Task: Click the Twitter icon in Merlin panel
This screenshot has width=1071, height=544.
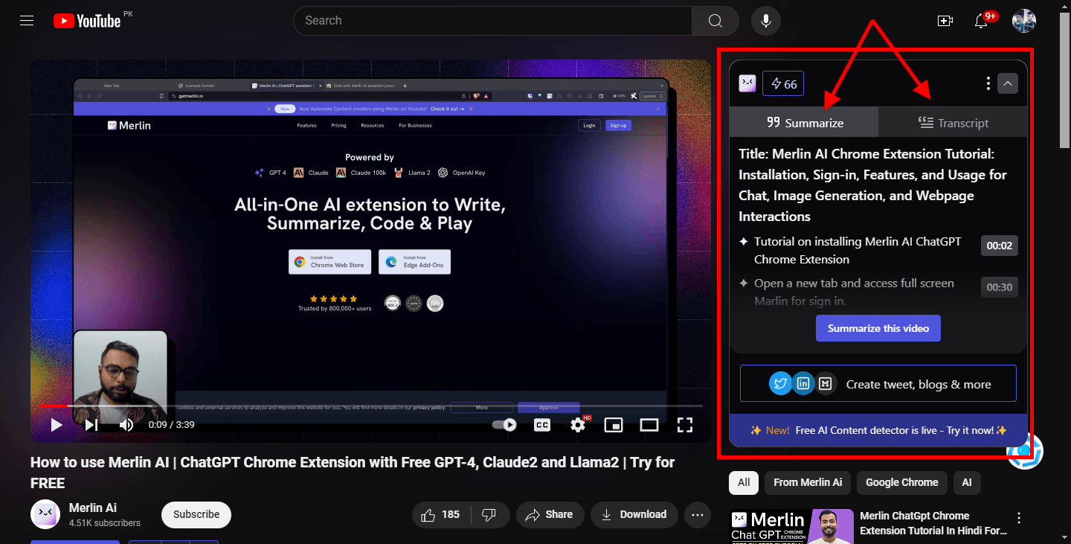Action: [x=780, y=383]
